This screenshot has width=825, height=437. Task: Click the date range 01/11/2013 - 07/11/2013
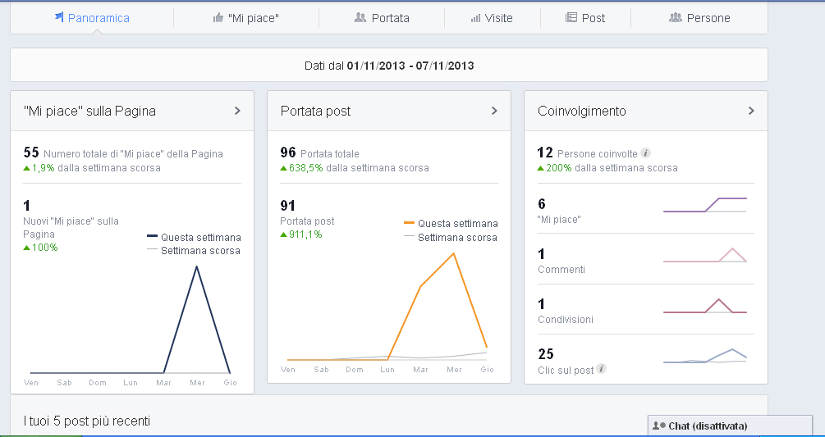(x=410, y=65)
